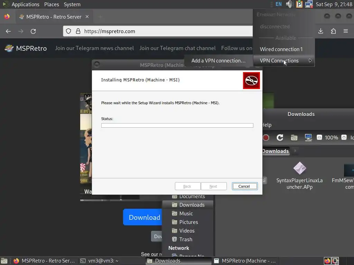Click the URL address bar
Screen dimensions: 354x265
coord(158,31)
